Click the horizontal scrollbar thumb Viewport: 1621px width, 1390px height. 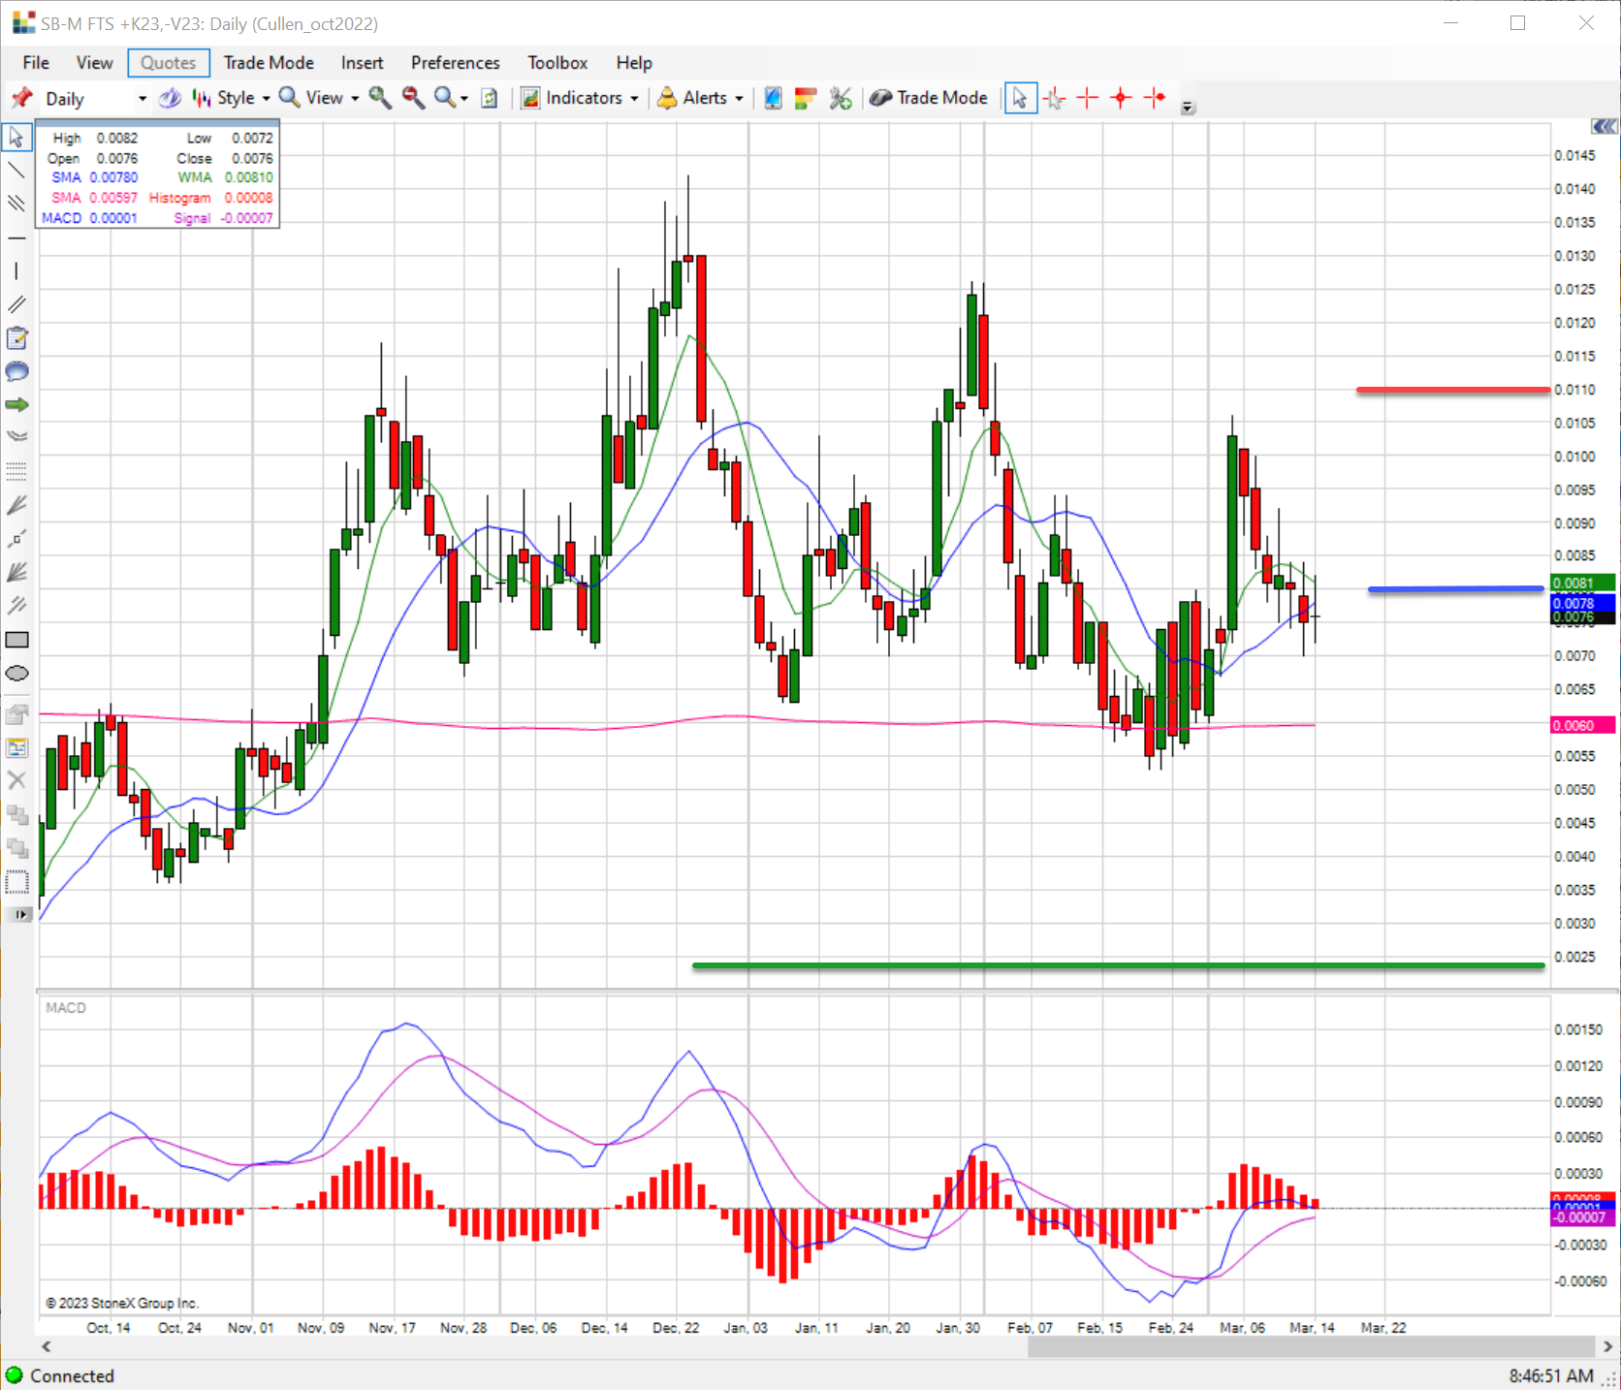click(1311, 1346)
